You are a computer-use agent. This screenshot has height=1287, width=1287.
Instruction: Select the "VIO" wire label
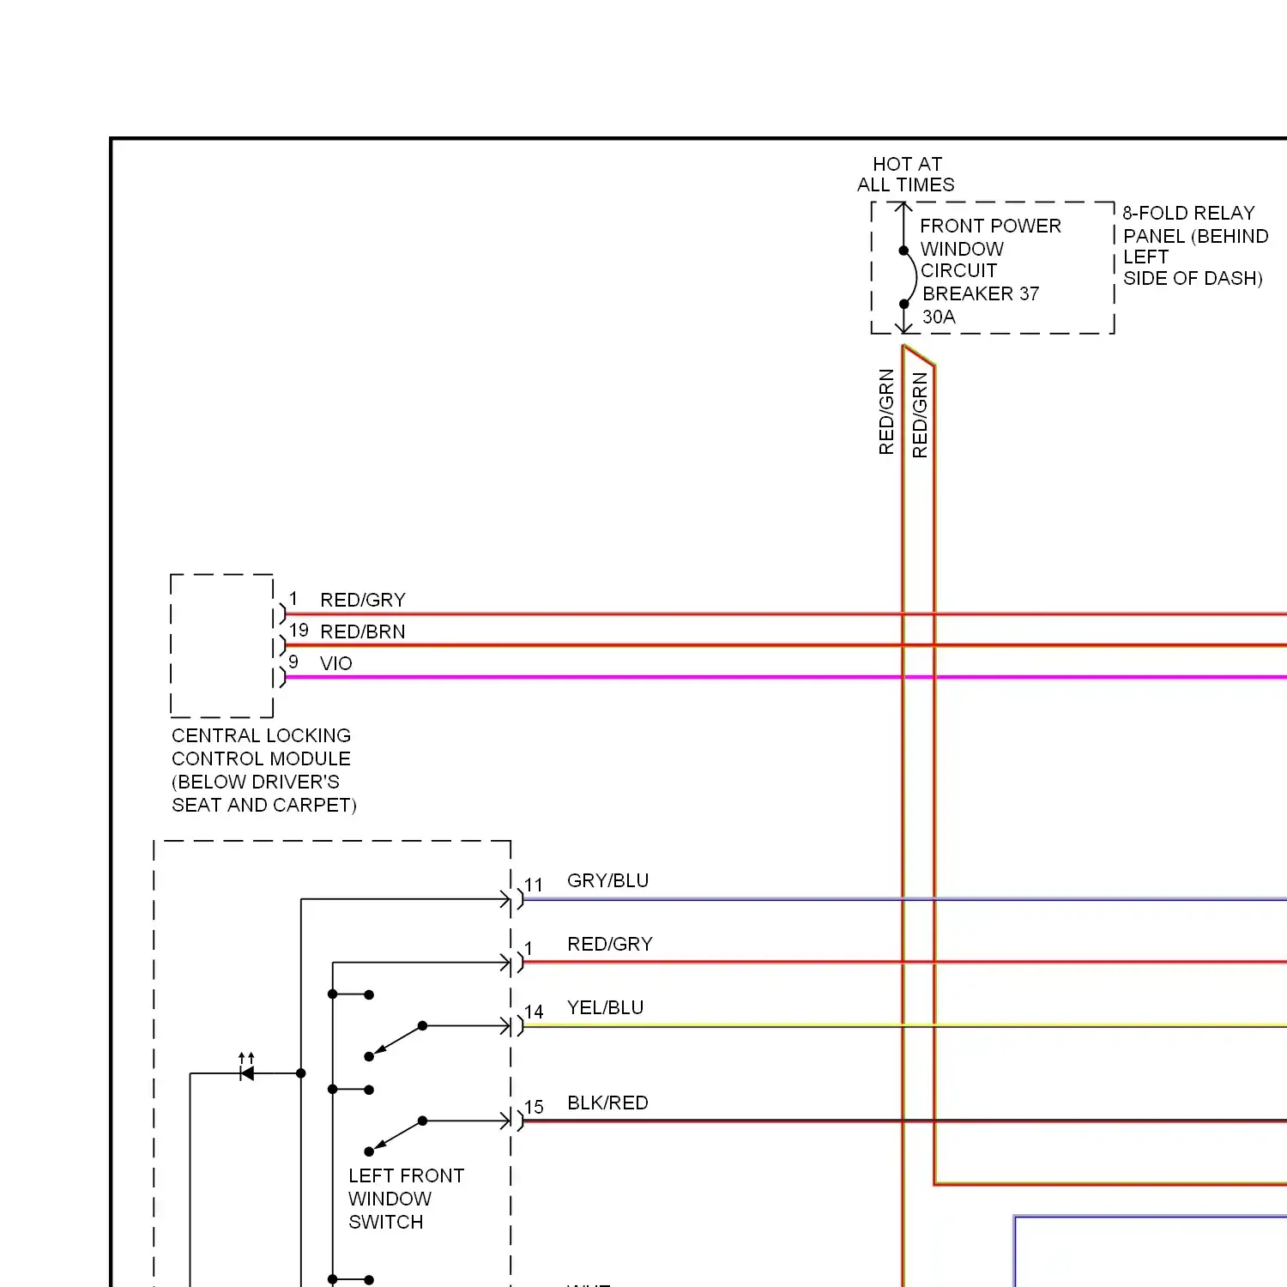pos(336,663)
